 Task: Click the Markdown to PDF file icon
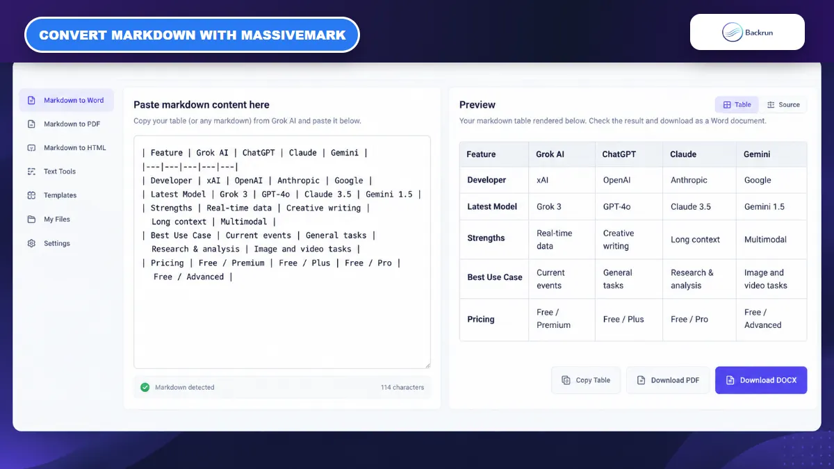point(31,124)
